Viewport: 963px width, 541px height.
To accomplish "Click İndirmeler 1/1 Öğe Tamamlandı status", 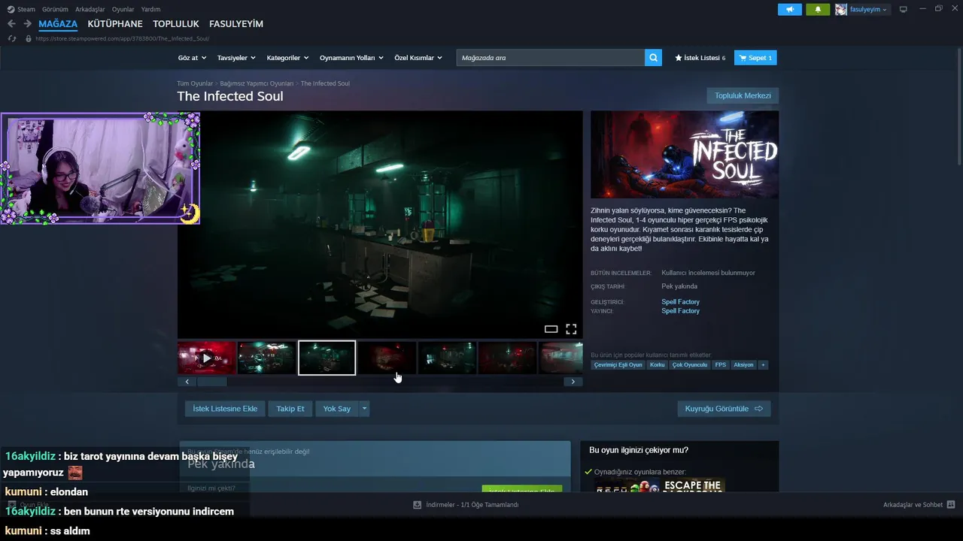I will [x=472, y=505].
